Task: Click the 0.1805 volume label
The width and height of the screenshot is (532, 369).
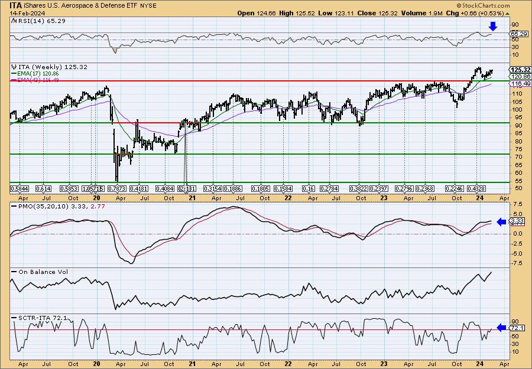Action: pyautogui.click(x=261, y=188)
